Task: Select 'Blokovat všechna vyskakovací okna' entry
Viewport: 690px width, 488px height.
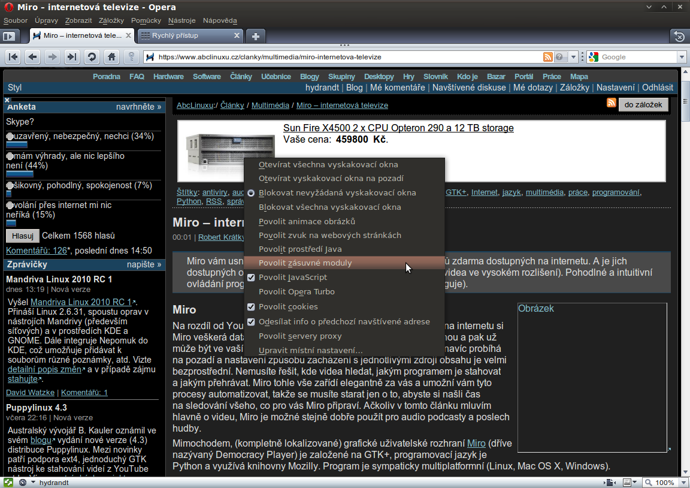Action: (344, 207)
